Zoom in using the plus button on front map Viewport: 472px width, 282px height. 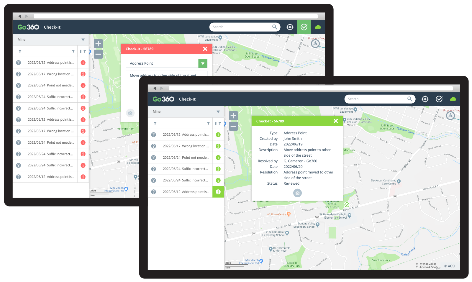point(233,116)
